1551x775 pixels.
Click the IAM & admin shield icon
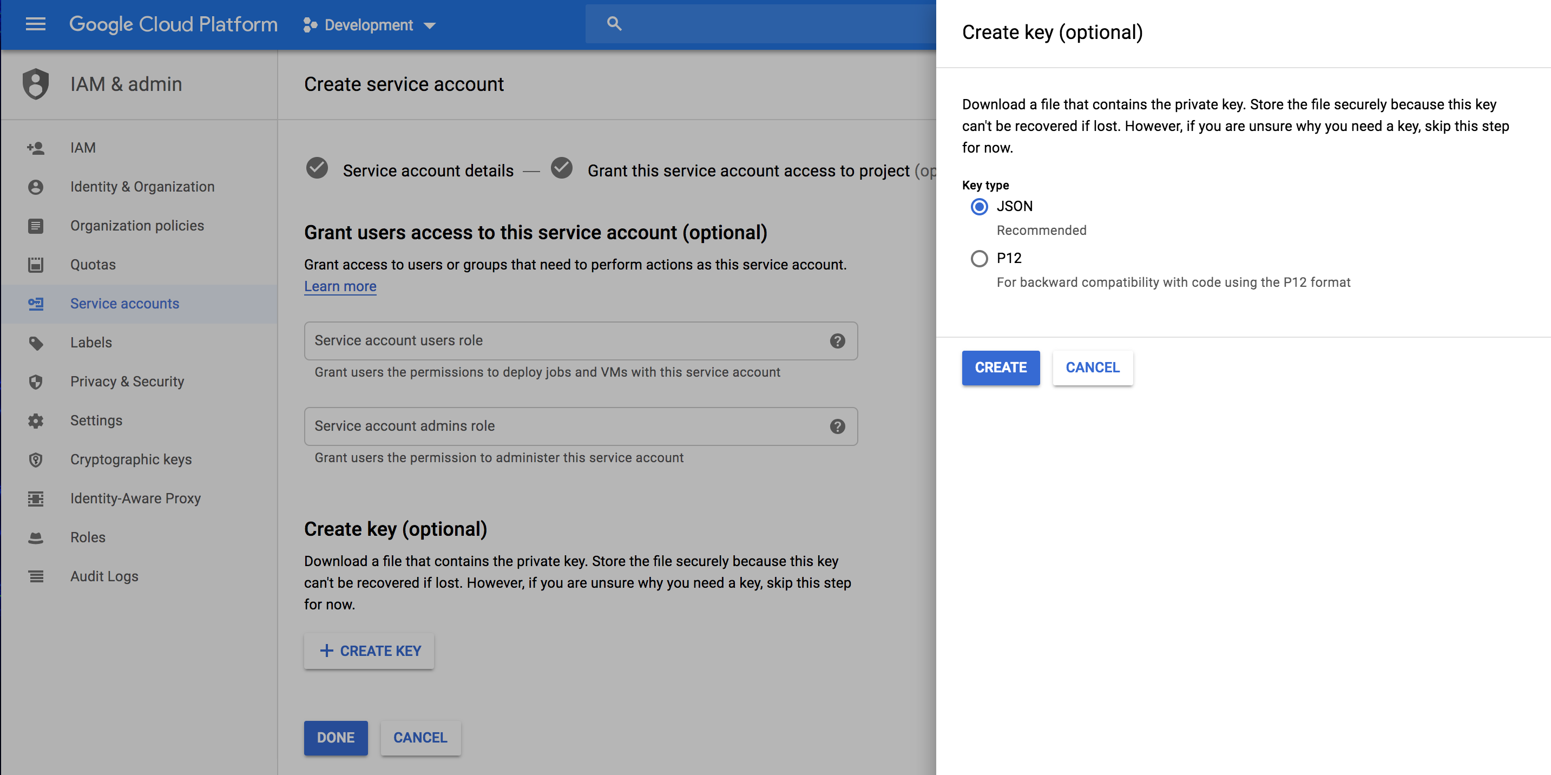(x=36, y=84)
